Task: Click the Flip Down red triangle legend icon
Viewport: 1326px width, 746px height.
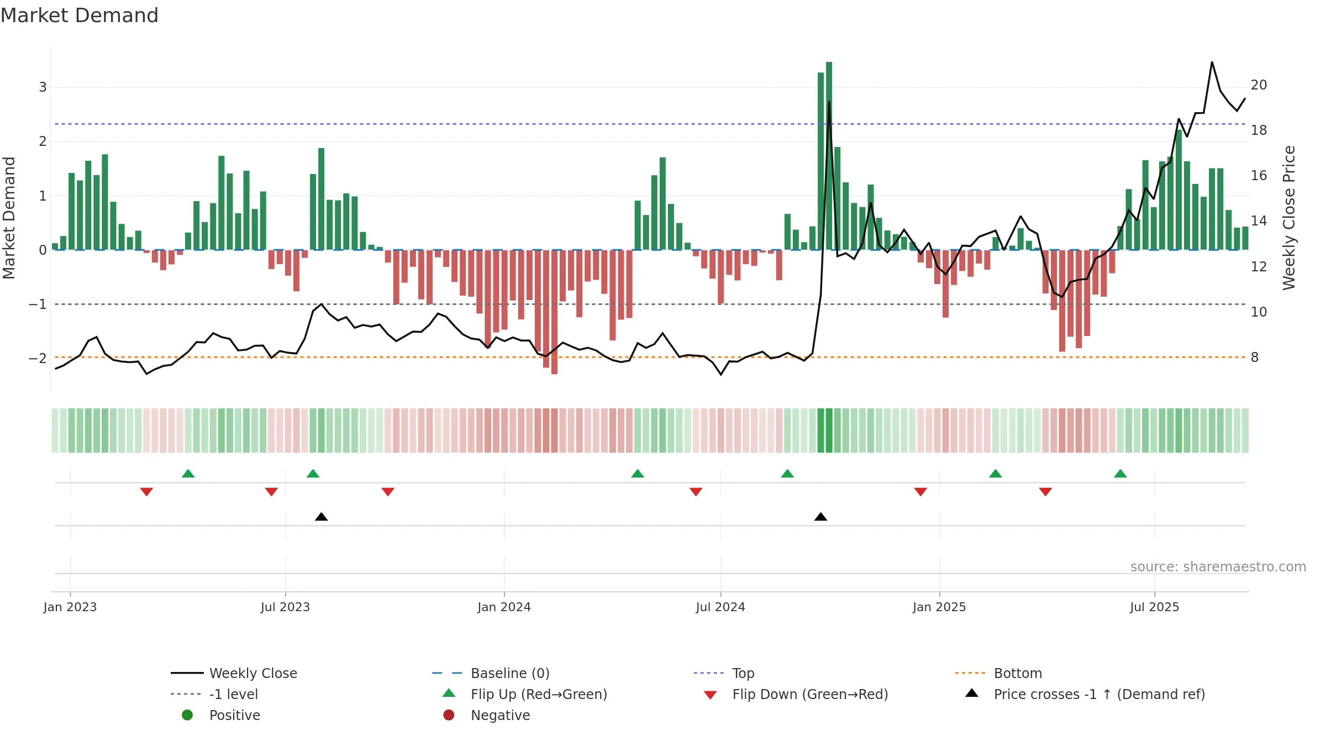Action: [x=711, y=695]
